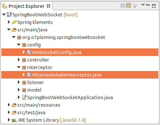Select org.o7planning.springbootwebsocket package
The height and width of the screenshot is (125, 160).
pyautogui.click(x=64, y=37)
